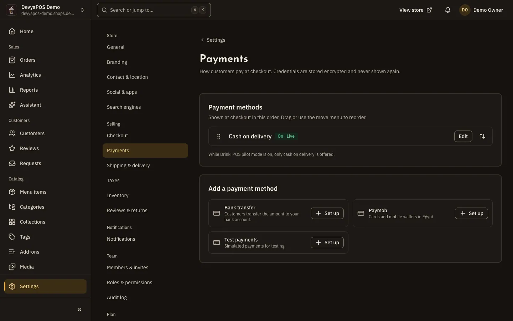Open the DevyaPOS Demo store switcher

tap(45, 10)
